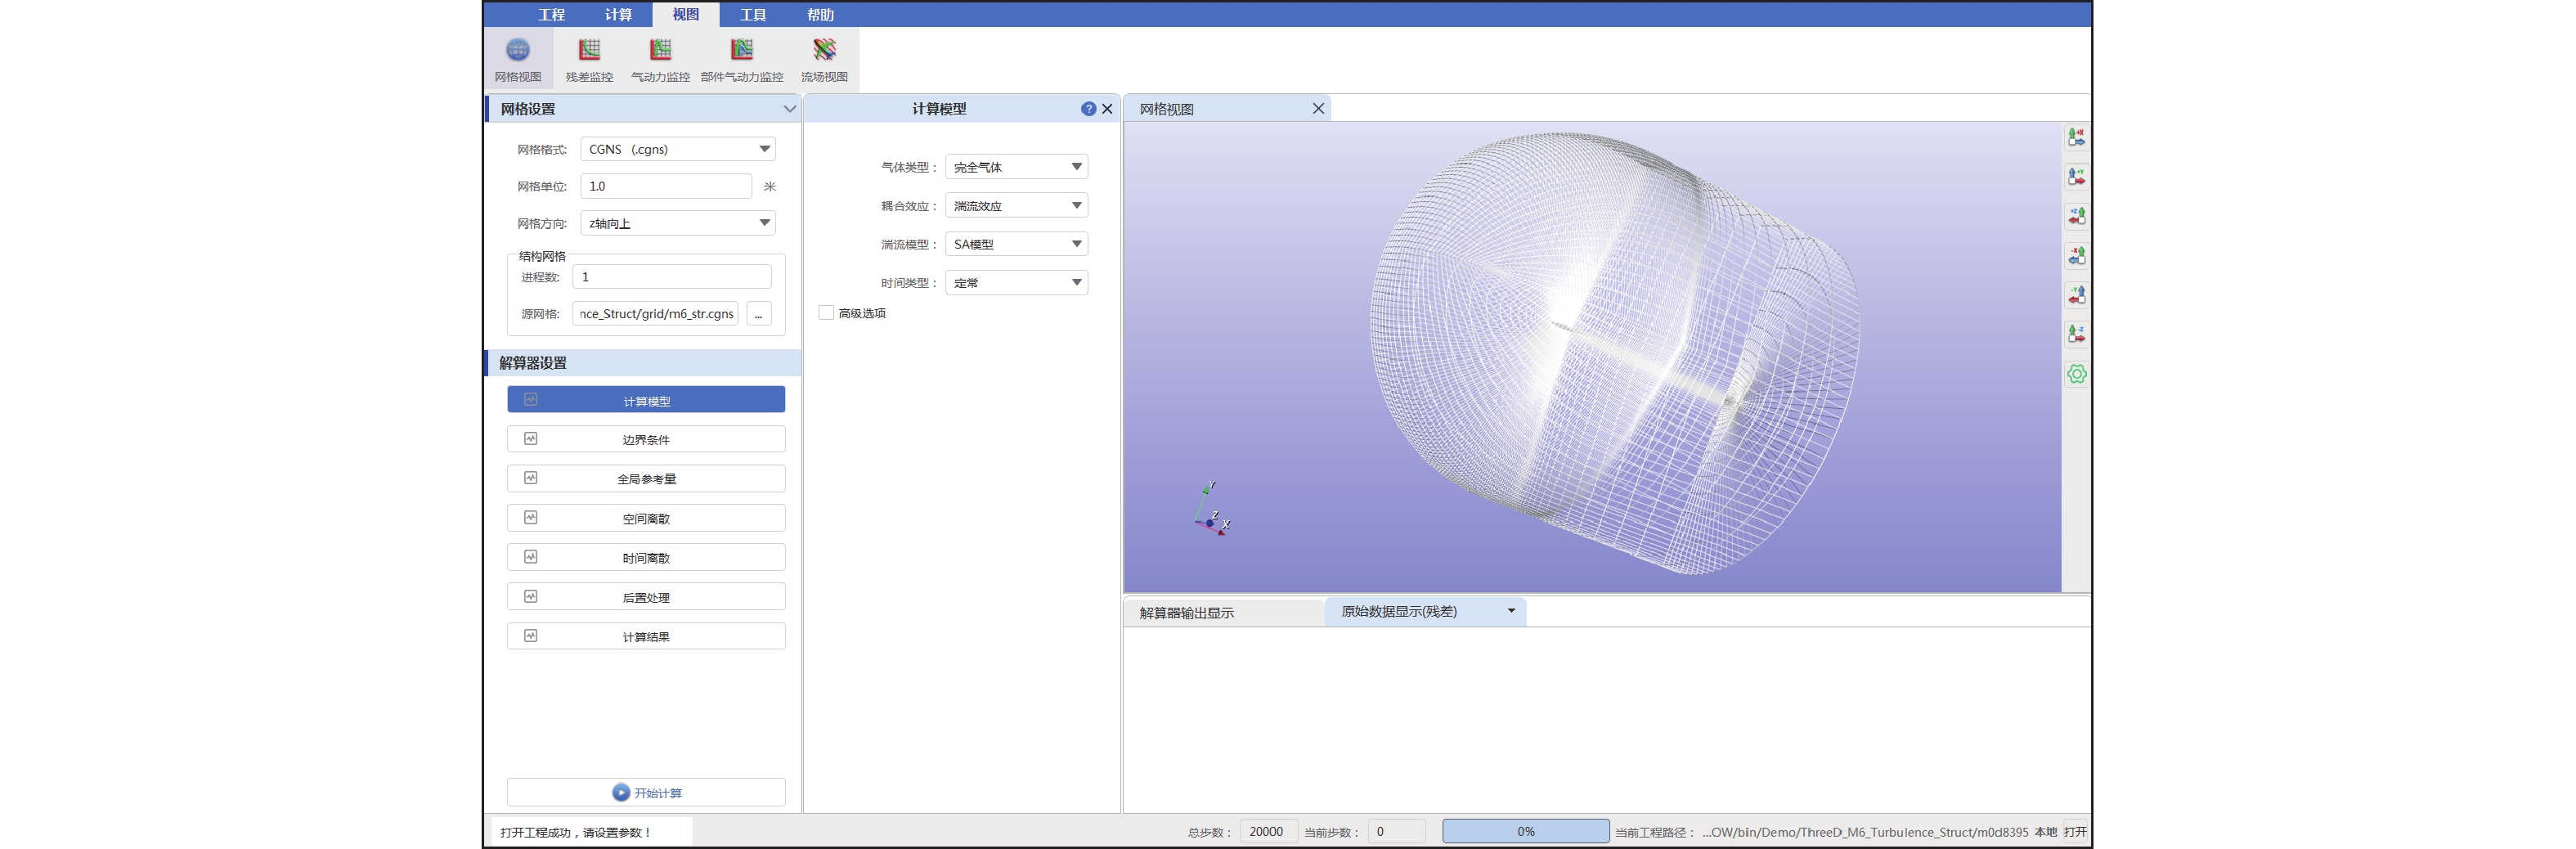Image resolution: width=2576 pixels, height=849 pixels.
Task: Open 部件气动力监控 component force monitor
Action: [x=741, y=59]
